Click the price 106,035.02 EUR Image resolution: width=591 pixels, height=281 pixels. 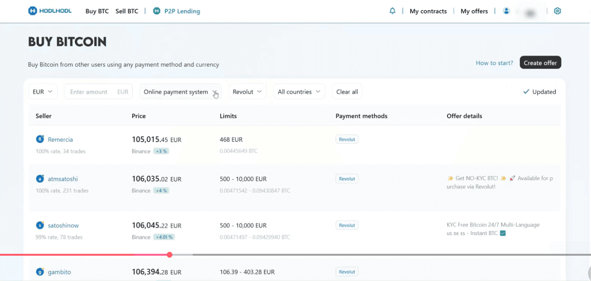coord(156,179)
